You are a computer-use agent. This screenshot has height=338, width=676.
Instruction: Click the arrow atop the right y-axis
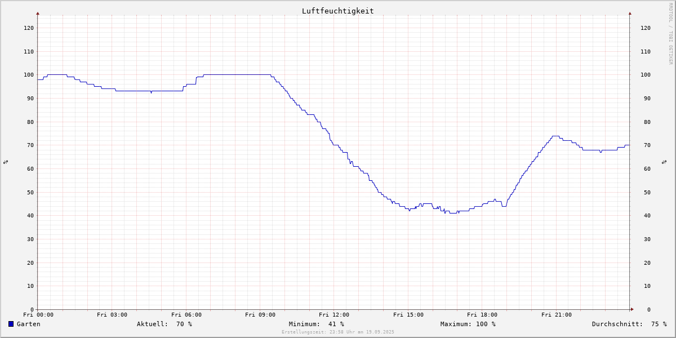[x=630, y=13]
